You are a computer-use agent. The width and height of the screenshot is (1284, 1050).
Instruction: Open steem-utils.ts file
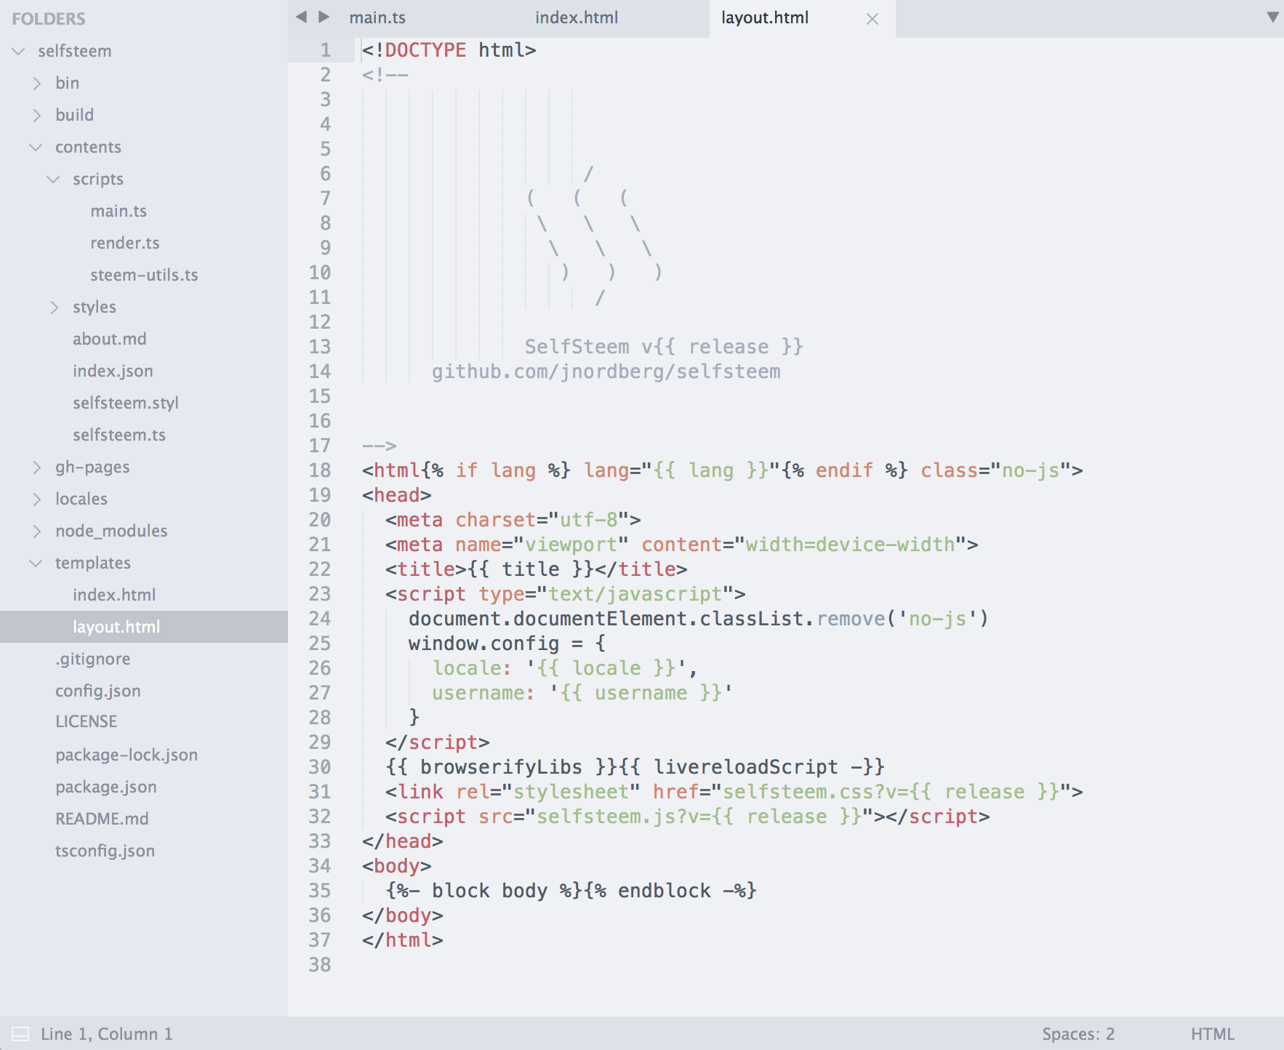[144, 275]
